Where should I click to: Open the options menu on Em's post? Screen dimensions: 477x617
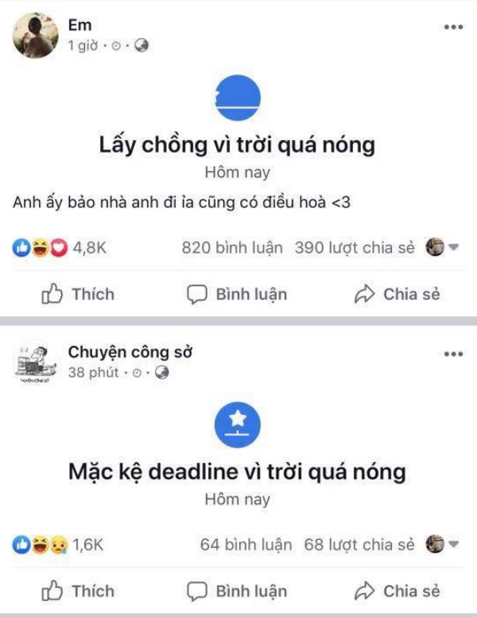click(453, 27)
